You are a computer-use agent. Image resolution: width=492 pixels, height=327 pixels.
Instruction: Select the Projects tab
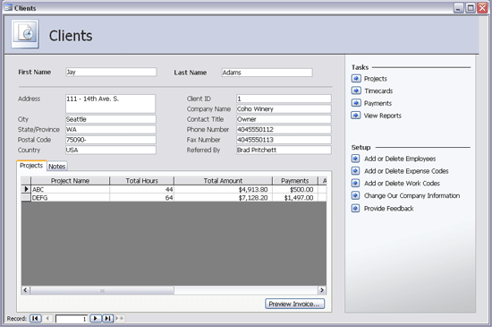click(x=31, y=166)
